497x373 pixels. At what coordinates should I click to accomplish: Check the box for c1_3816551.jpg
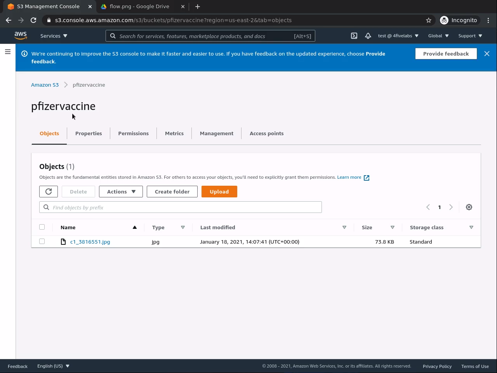tap(42, 241)
